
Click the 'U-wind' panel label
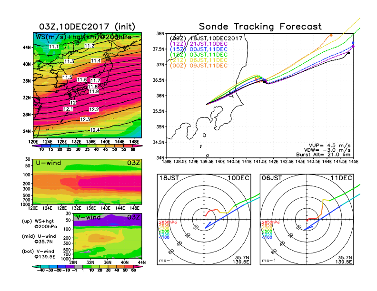click(49, 163)
